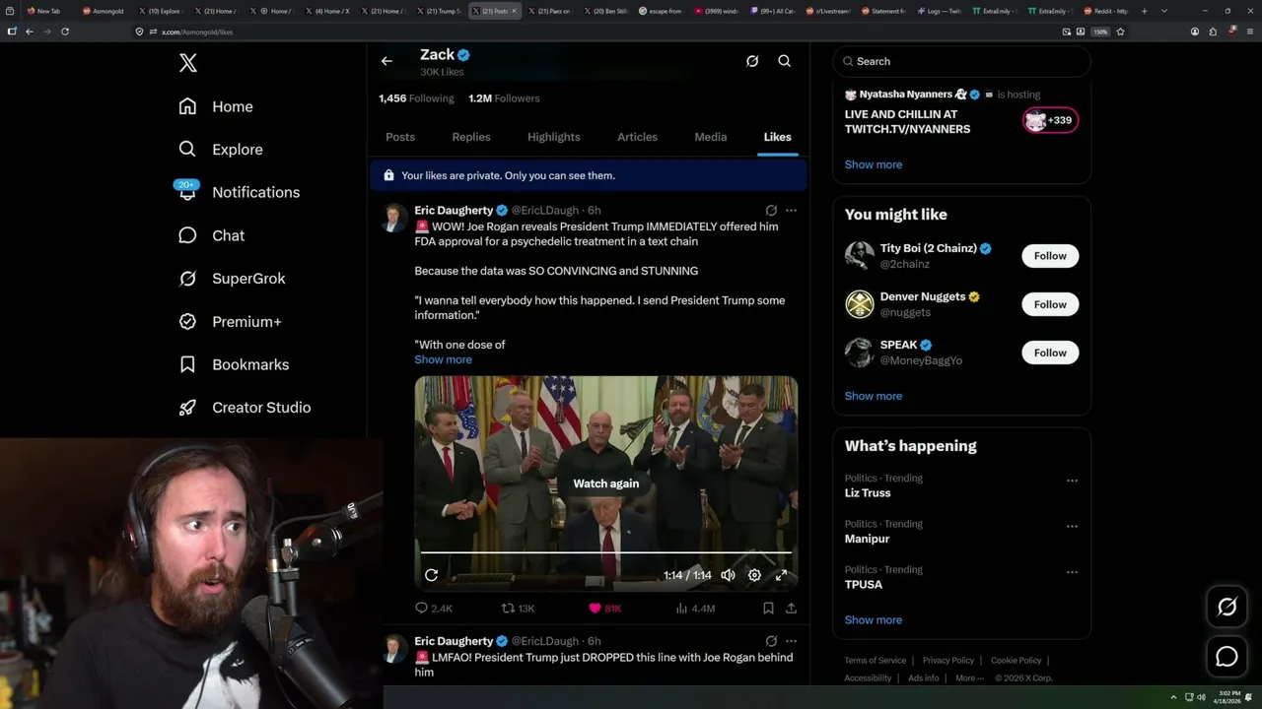This screenshot has height=709, width=1262.
Task: Repost the post with 13K reposts
Action: click(x=518, y=609)
